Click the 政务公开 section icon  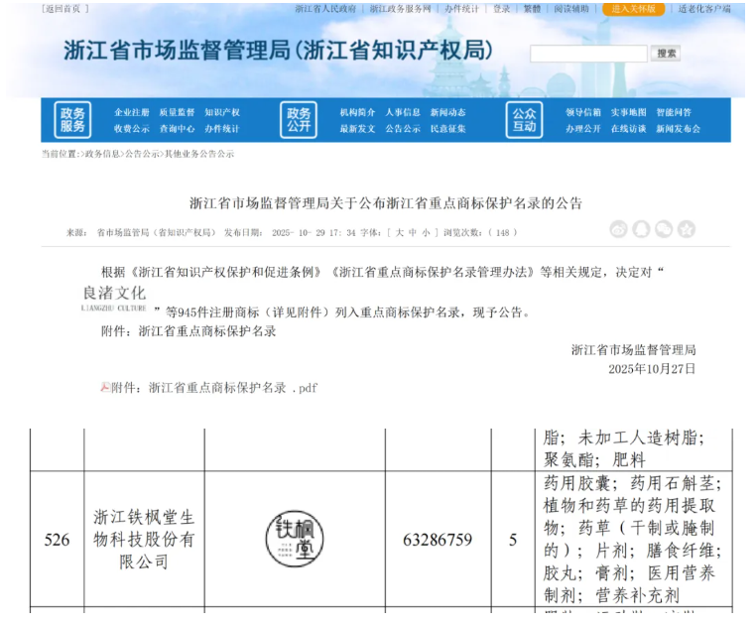click(x=299, y=120)
